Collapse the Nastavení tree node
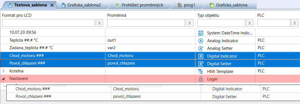Viewport: 300px width, 104px height. point(4,79)
